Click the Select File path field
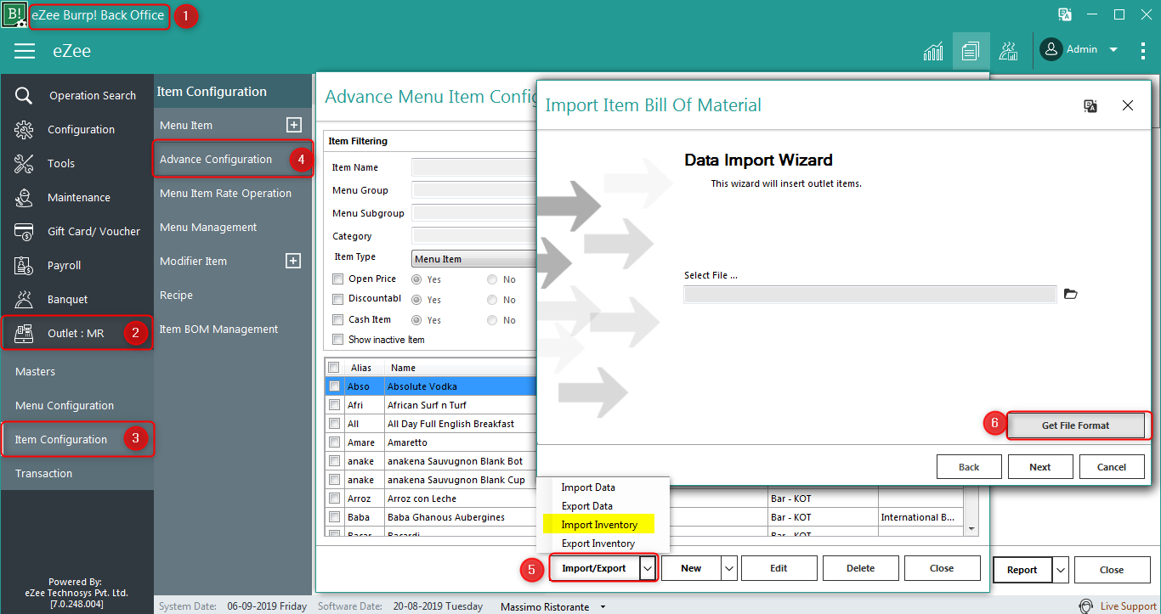The width and height of the screenshot is (1161, 614). [870, 294]
